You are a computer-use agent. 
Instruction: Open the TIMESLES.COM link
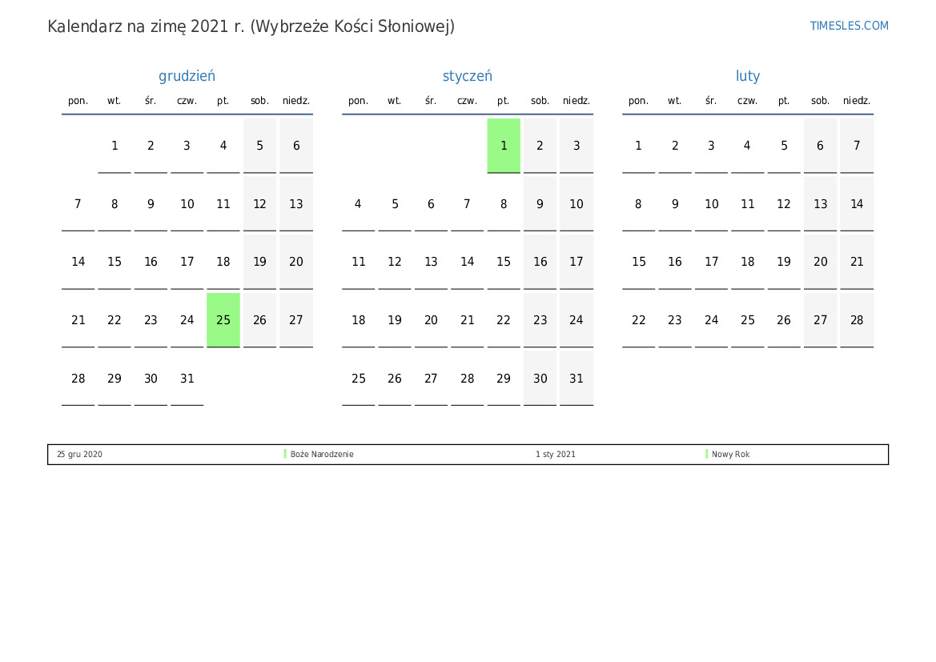849,26
